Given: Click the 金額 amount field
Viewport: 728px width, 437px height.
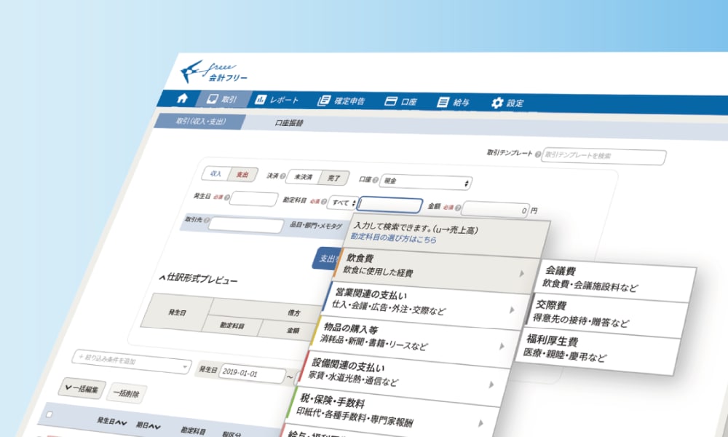Looking at the screenshot, I should pos(495,210).
